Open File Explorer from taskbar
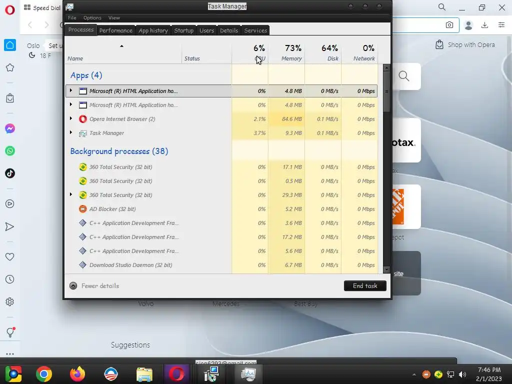This screenshot has width=512, height=384. pos(144,374)
